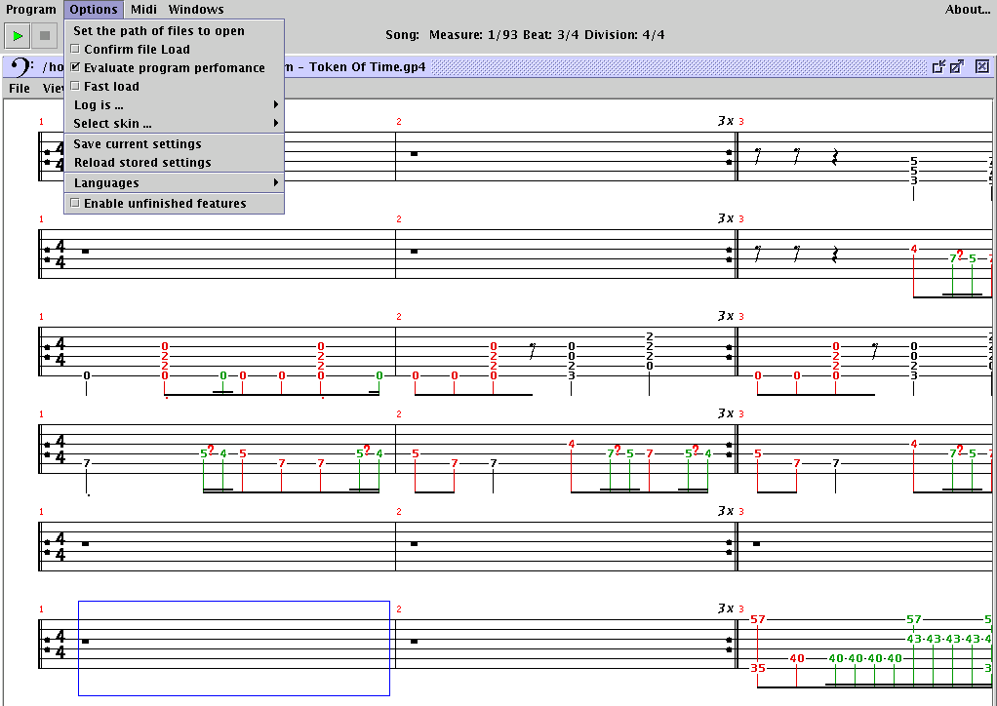Click the blue-outlined selected measure box
997x706 pixels.
(x=234, y=647)
